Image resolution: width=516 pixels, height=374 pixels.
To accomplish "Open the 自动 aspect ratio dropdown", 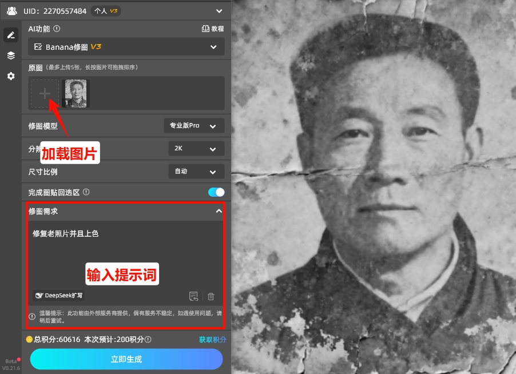I will [x=196, y=172].
